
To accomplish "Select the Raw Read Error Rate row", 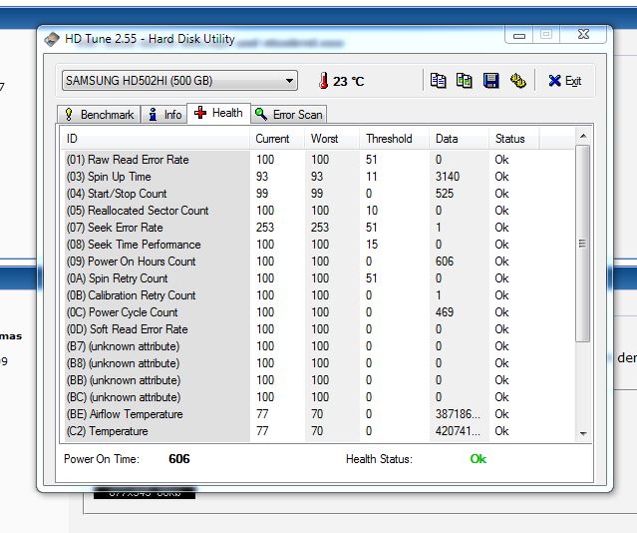I will 319,160.
